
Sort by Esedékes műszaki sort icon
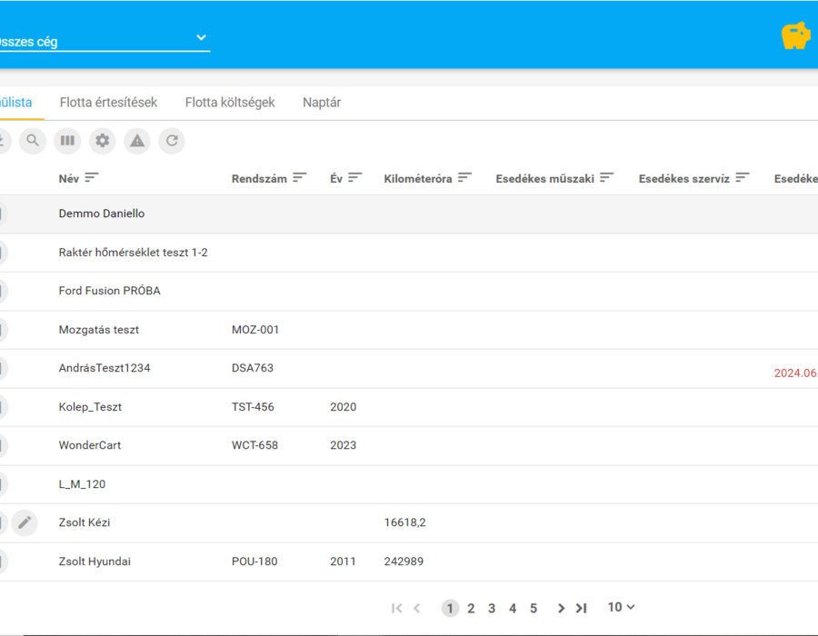coord(606,178)
